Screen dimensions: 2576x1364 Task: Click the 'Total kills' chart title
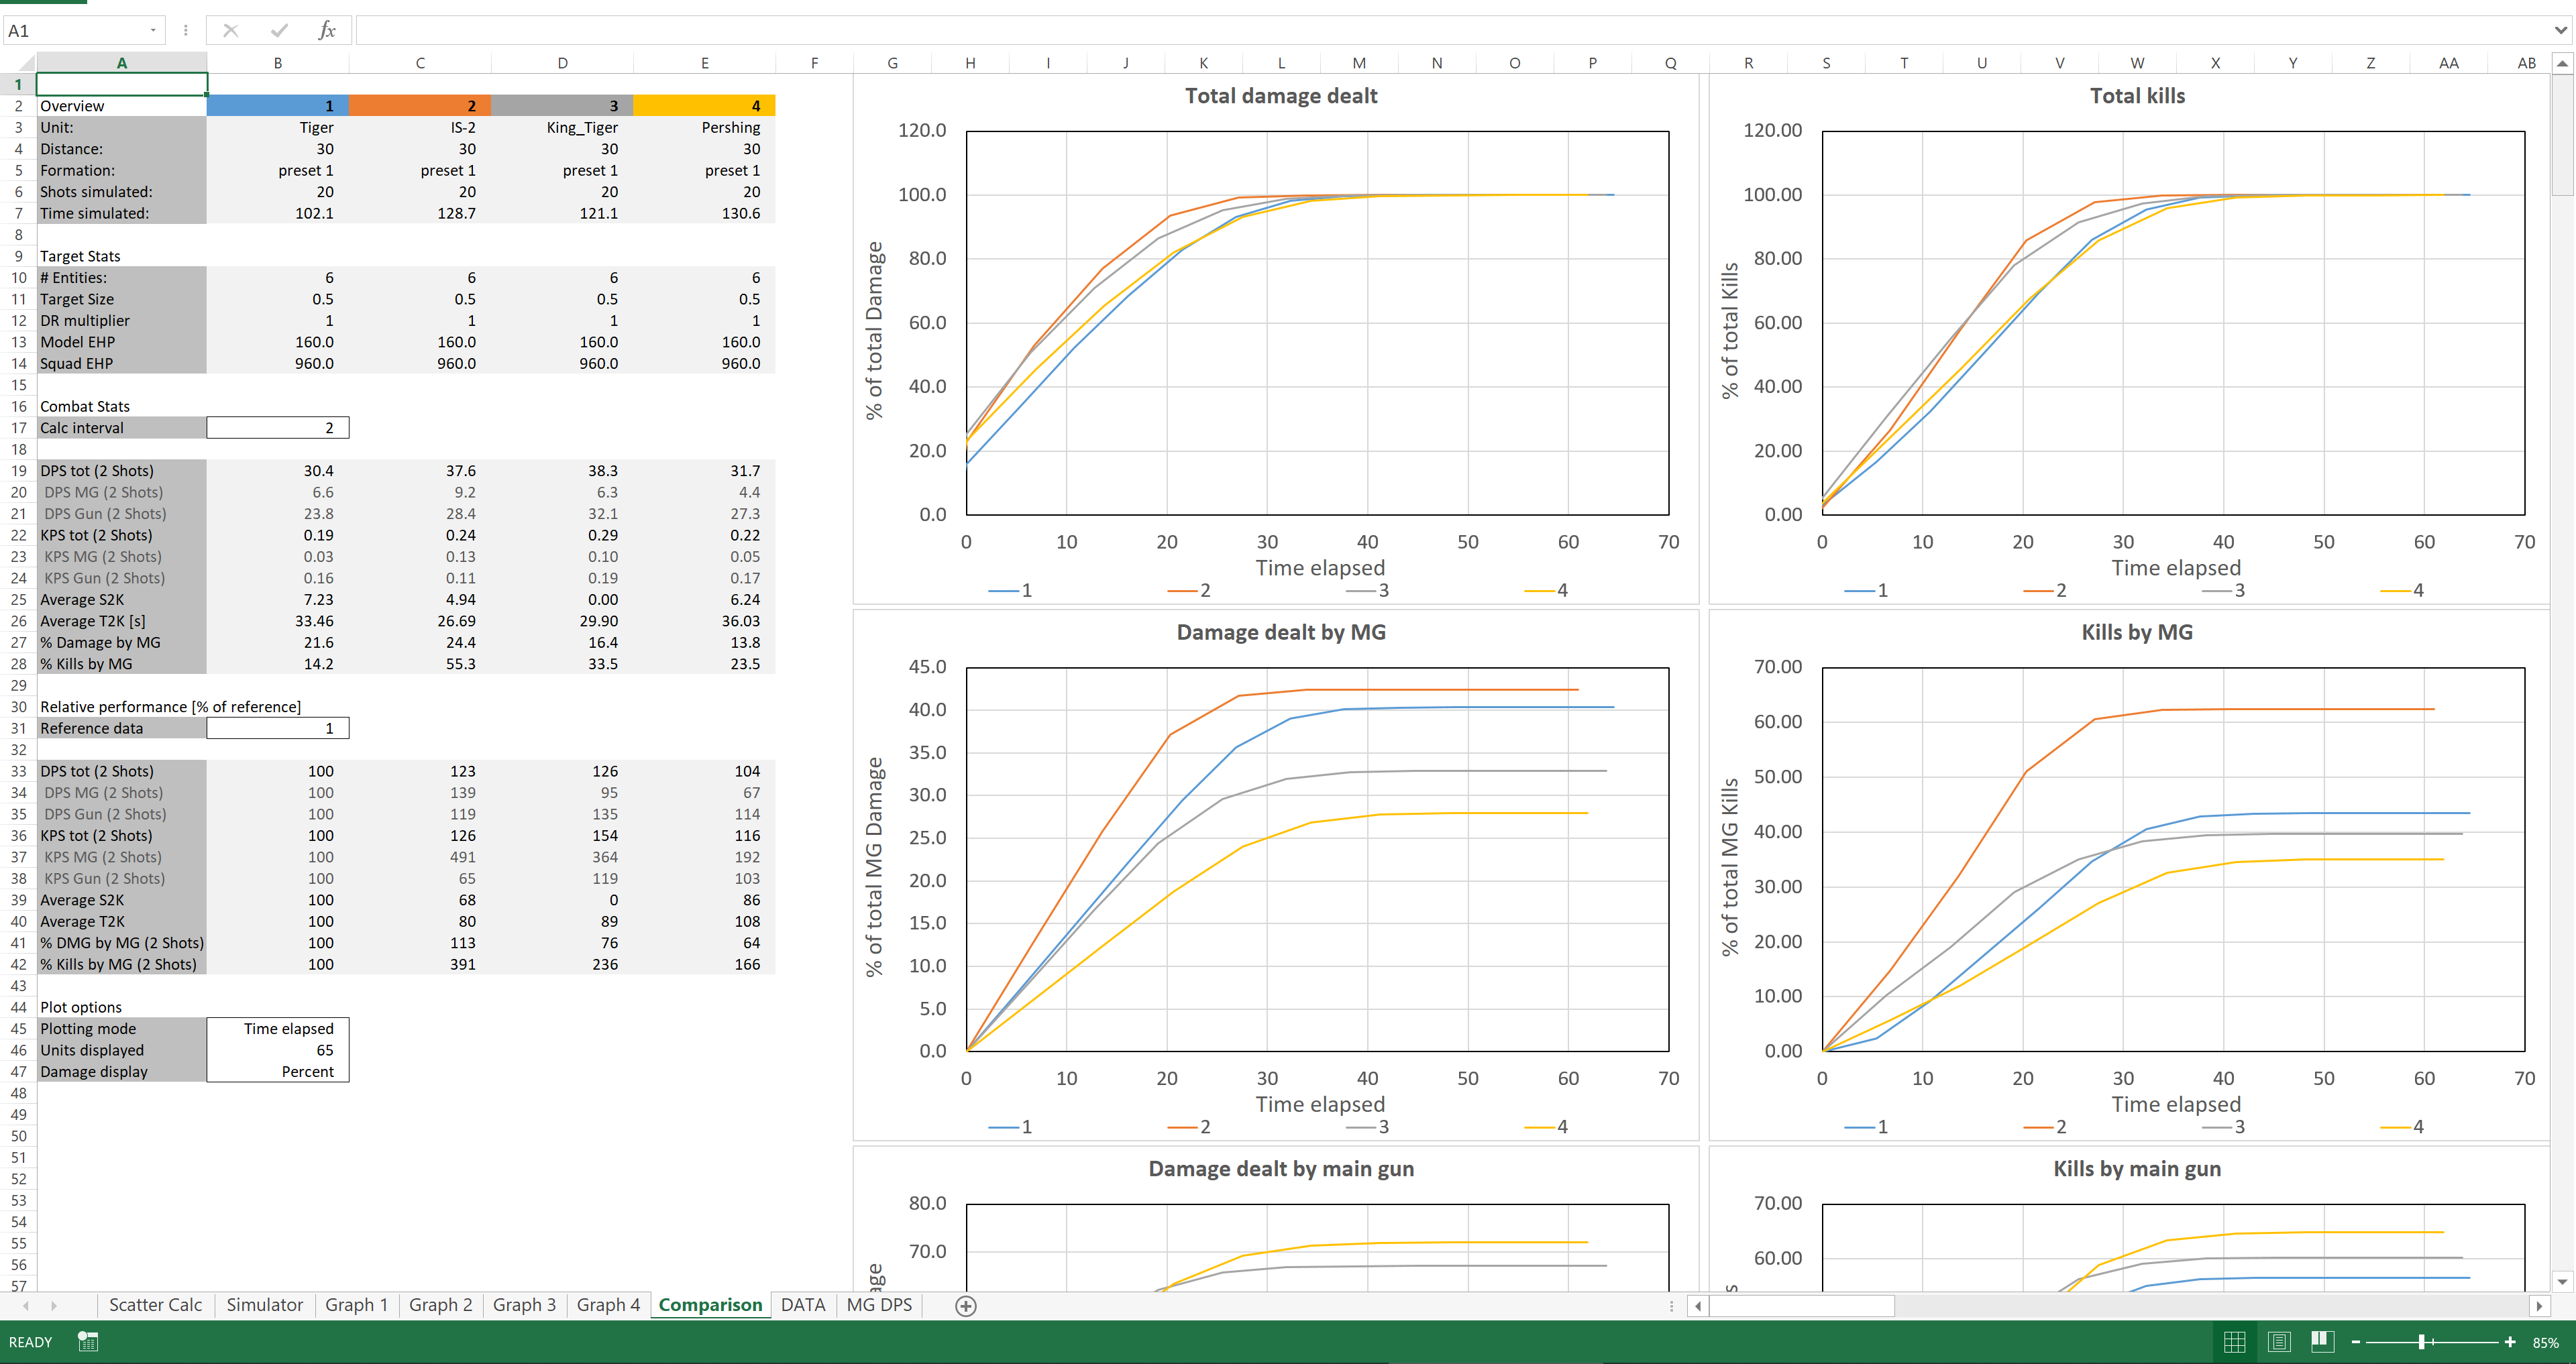(x=2137, y=96)
